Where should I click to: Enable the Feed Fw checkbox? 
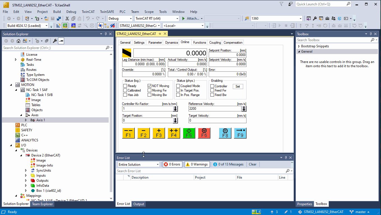point(212,90)
